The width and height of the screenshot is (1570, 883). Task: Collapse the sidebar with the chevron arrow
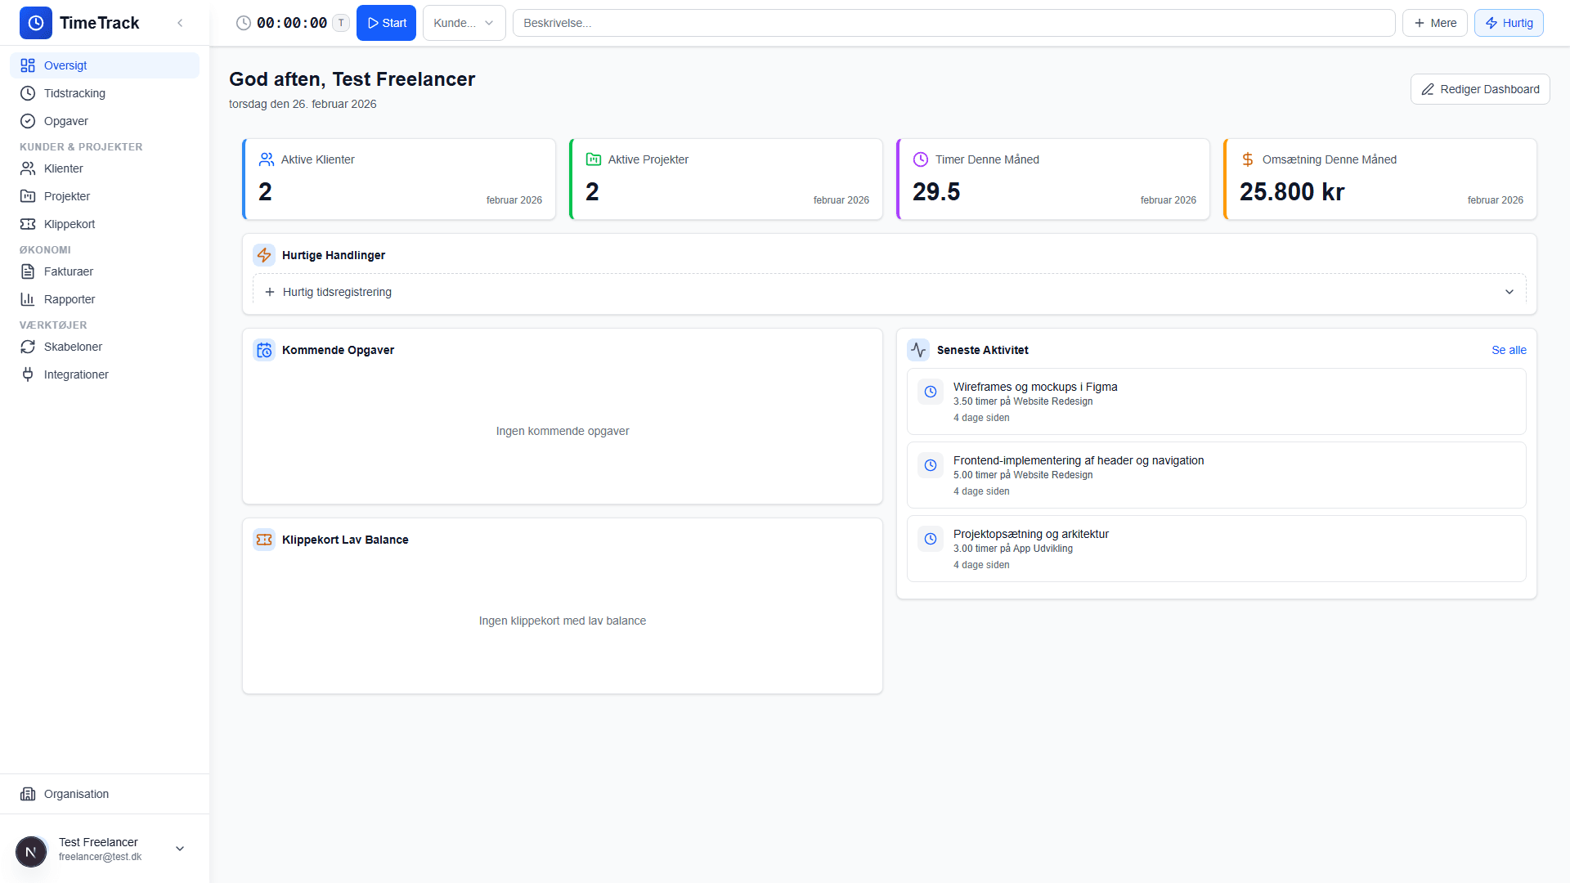coord(180,23)
